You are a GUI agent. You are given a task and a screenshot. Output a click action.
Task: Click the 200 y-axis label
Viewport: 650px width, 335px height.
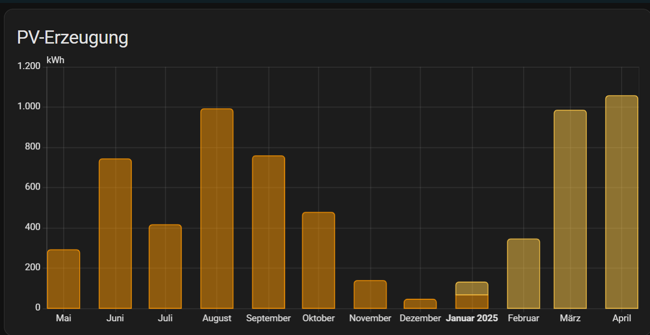tap(33, 268)
